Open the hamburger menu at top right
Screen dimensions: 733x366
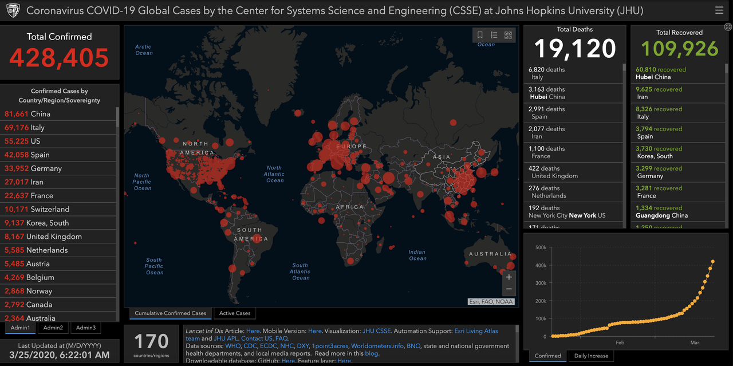pyautogui.click(x=719, y=10)
